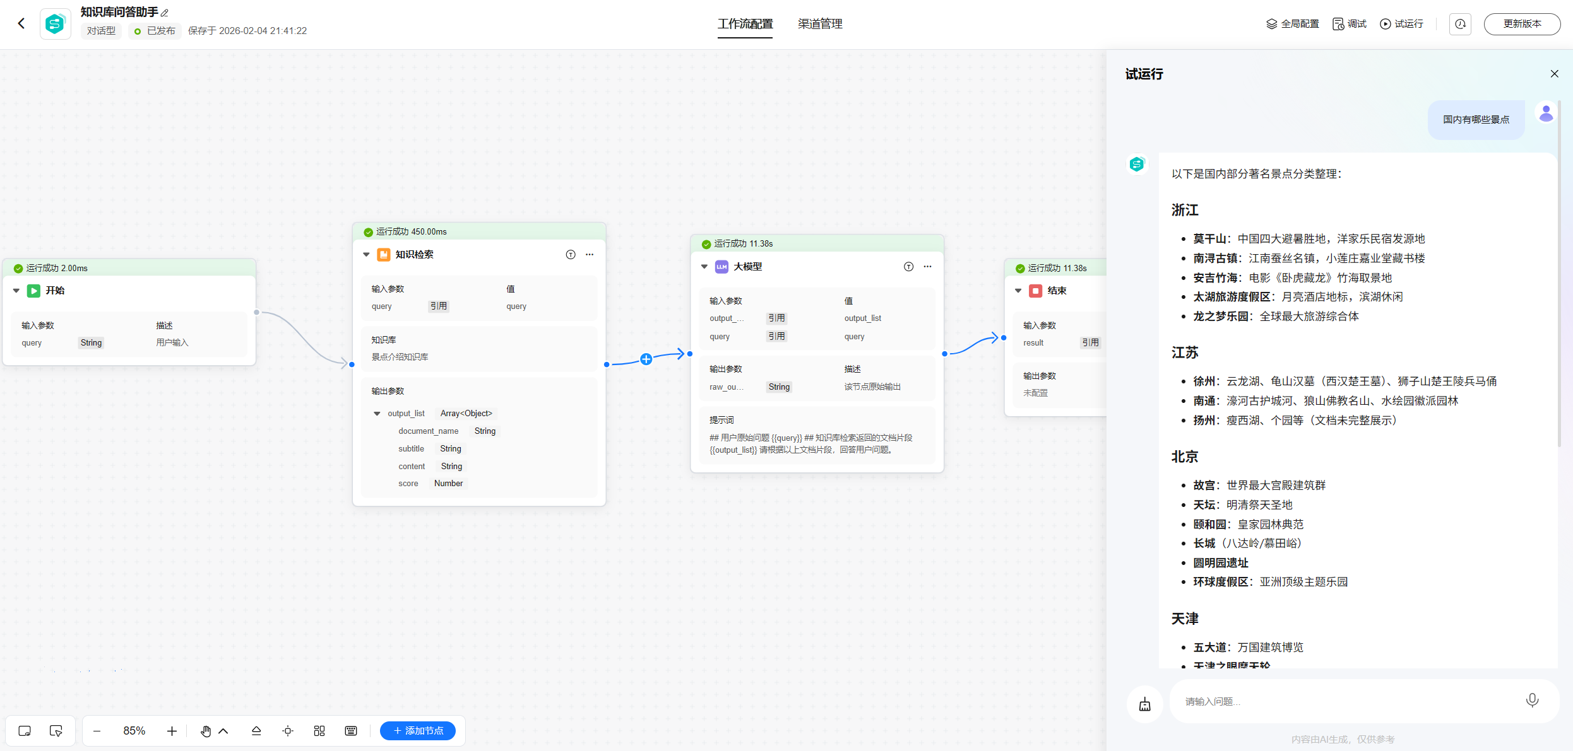
Task: Click the clear conversation broom icon
Action: click(1144, 704)
